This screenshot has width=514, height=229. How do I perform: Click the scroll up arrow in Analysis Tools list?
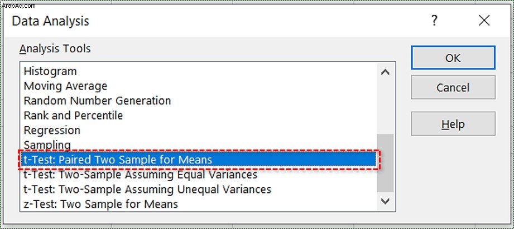click(385, 72)
